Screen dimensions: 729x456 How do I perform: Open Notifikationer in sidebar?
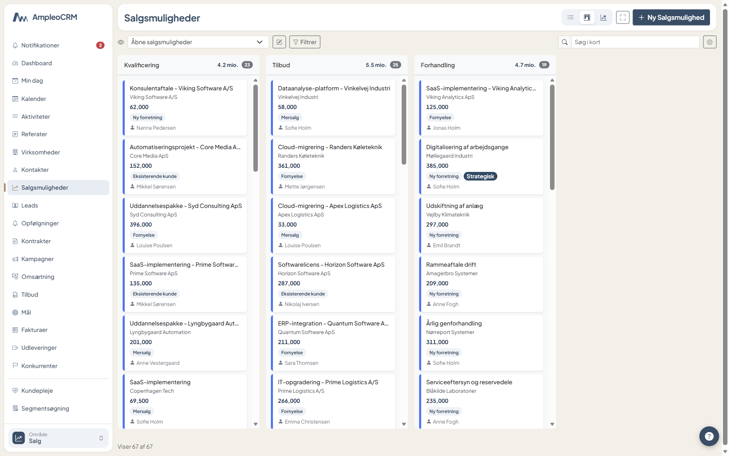point(58,45)
